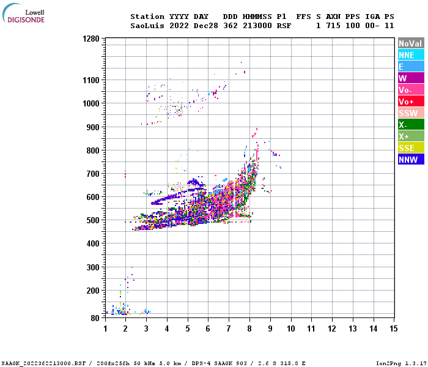
Task: Select the NNE cyan legend swatch
Action: [411, 55]
